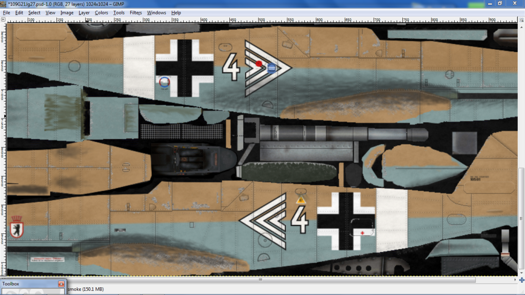Click the right arrow of horizontal scrollbar
Image resolution: width=525 pixels, height=295 pixels.
tap(515, 280)
